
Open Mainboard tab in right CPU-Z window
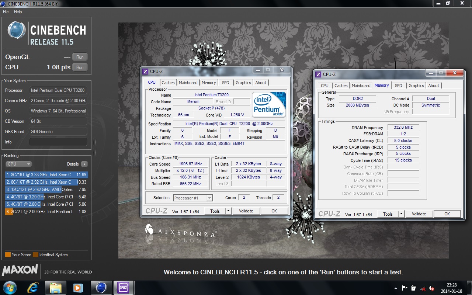361,86
